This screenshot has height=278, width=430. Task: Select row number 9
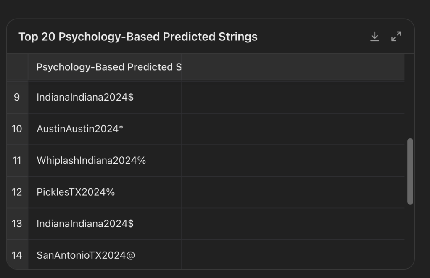[17, 97]
